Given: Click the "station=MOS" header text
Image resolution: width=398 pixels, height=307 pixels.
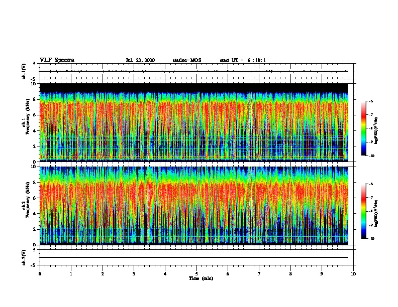Looking at the screenshot, I should pos(187,60).
